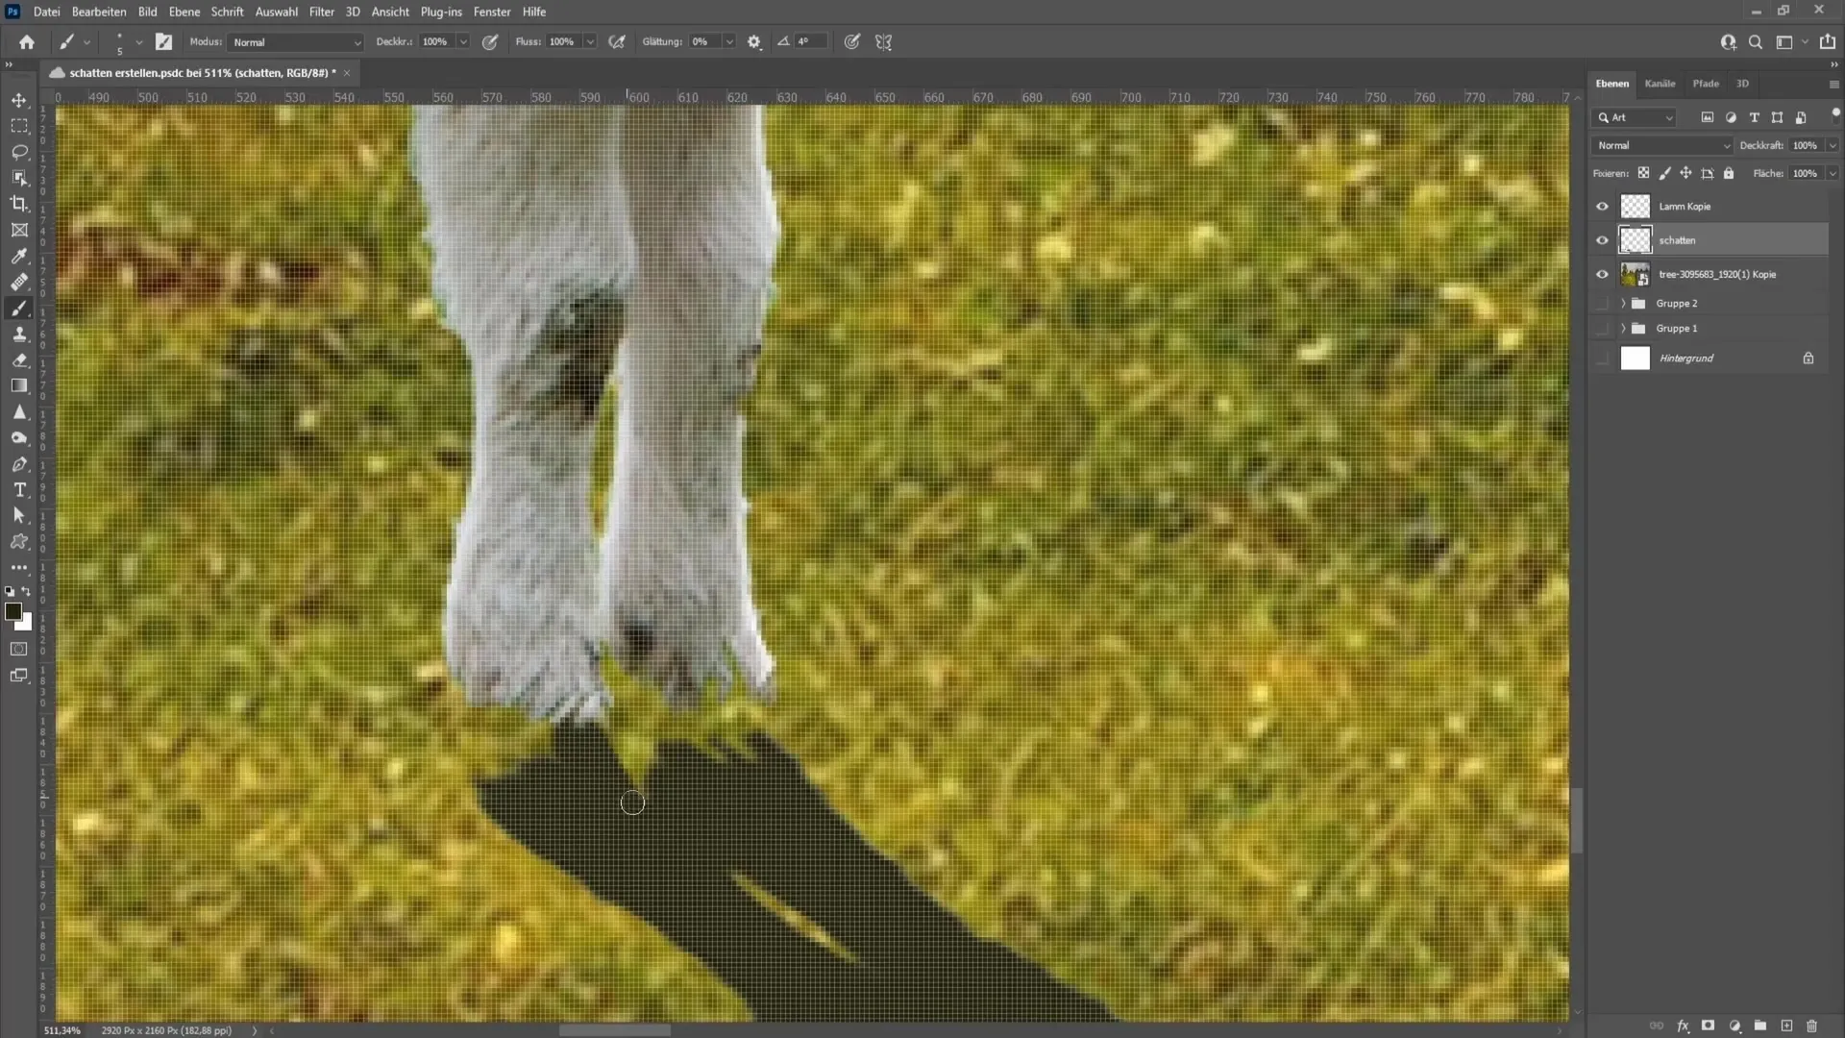1845x1038 pixels.
Task: Select the Healing Brush tool
Action: pos(19,283)
